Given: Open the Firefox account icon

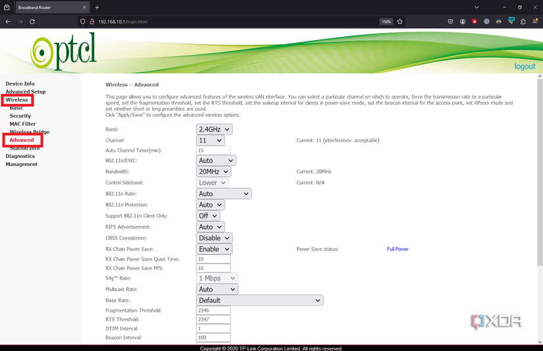Looking at the screenshot, I should 463,22.
